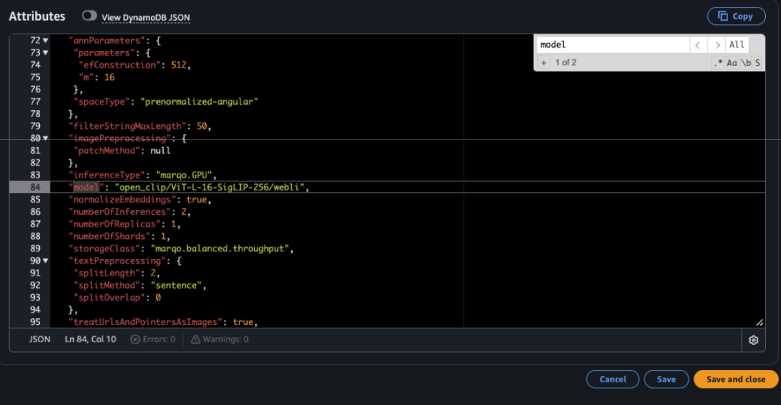This screenshot has width=781, height=405.
Task: Copy the attributes with Copy button
Action: [736, 16]
